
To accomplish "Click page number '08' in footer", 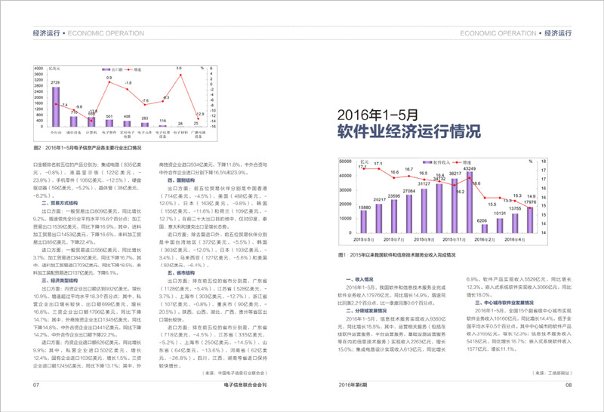I will [x=569, y=385].
